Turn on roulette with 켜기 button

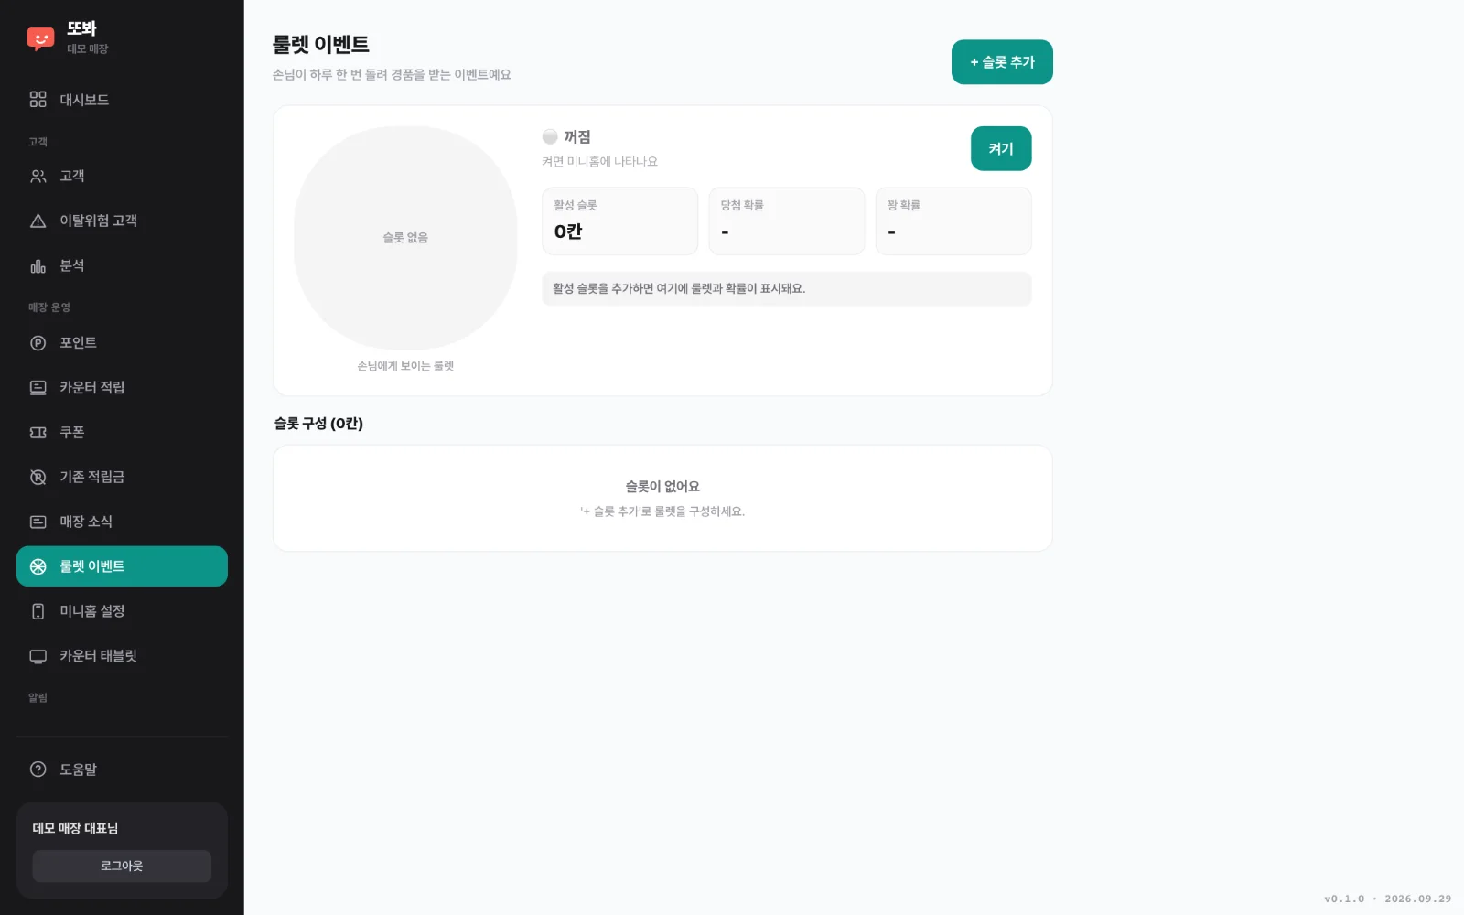tap(1001, 148)
